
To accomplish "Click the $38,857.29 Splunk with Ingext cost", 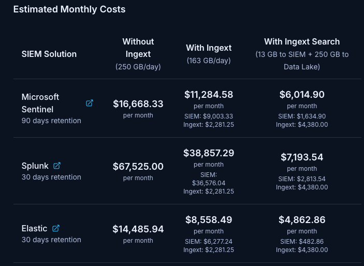I will pos(209,153).
